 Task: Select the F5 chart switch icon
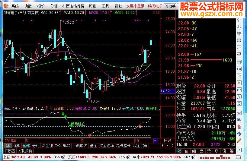[239, 150]
